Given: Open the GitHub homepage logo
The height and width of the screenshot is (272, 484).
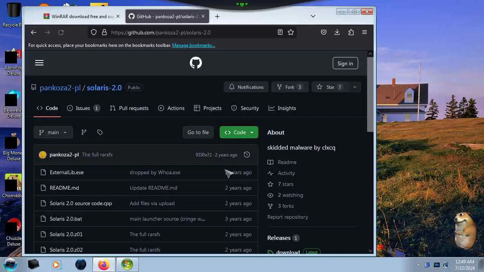Looking at the screenshot, I should point(196,63).
